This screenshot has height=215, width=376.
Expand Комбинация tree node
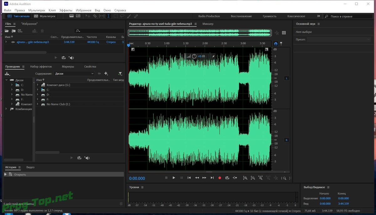6,109
